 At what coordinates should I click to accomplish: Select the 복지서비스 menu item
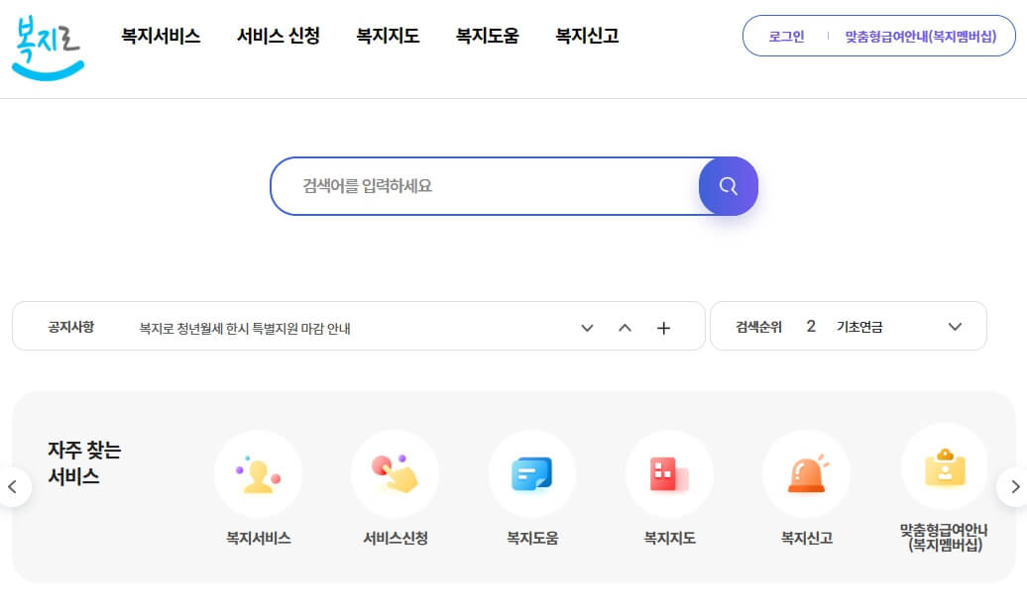(x=160, y=36)
